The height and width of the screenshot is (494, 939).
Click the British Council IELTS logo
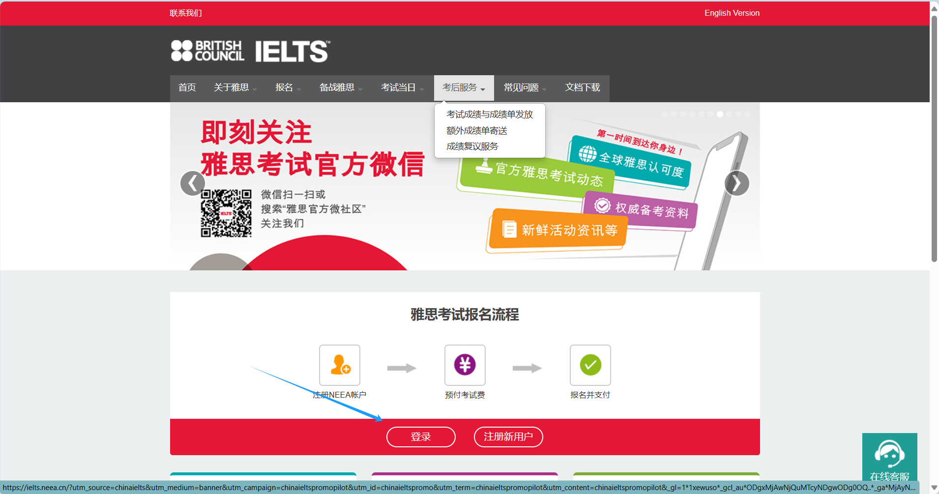(x=251, y=51)
